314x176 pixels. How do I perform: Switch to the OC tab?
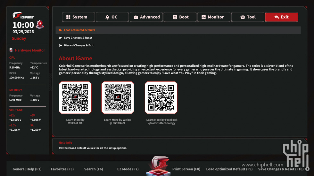(112, 17)
